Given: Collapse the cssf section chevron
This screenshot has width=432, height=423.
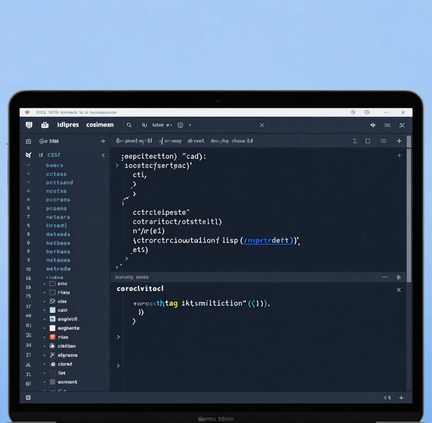Looking at the screenshot, I should tap(103, 155).
